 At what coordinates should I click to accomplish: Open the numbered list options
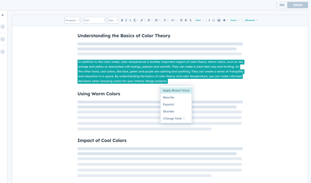coord(166,20)
